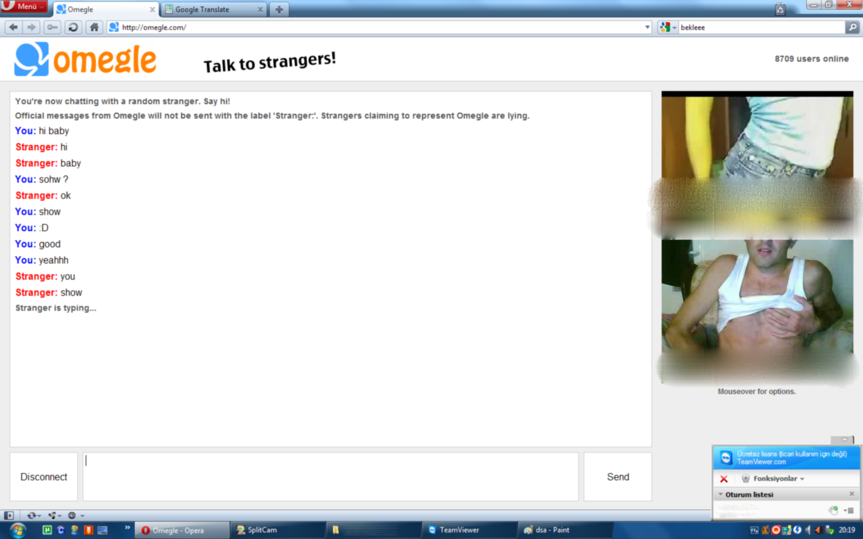Click into the chat message input box
The image size is (863, 539).
pos(330,477)
